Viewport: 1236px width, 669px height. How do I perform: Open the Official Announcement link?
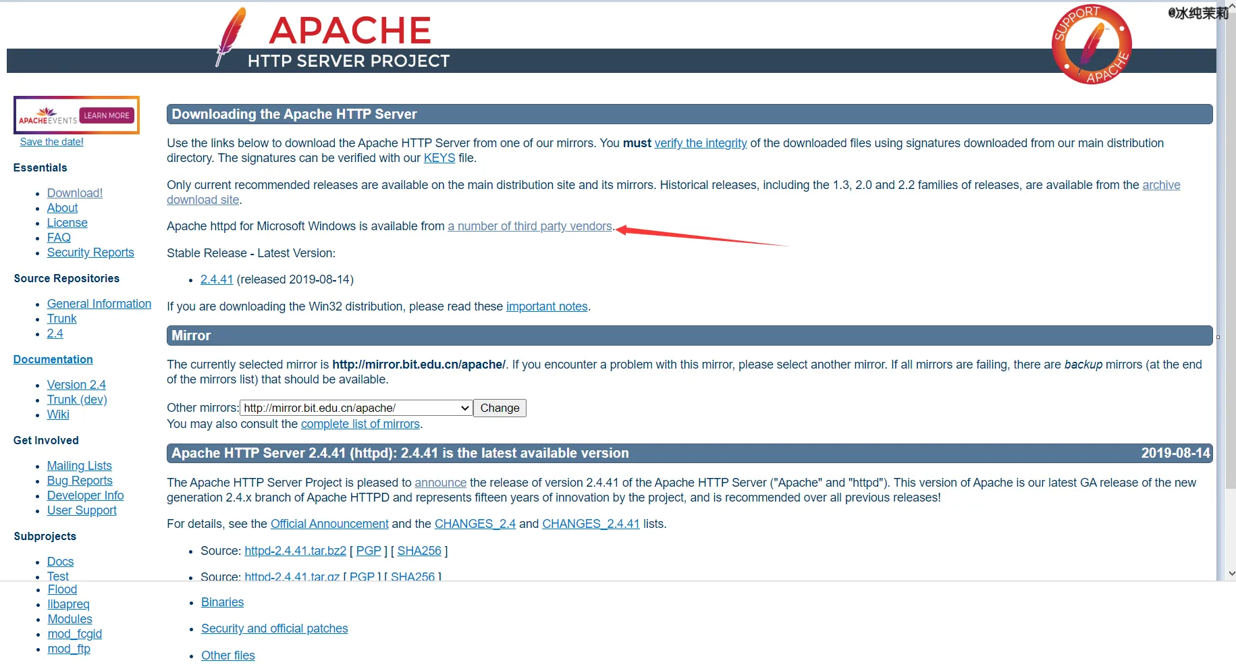click(329, 524)
